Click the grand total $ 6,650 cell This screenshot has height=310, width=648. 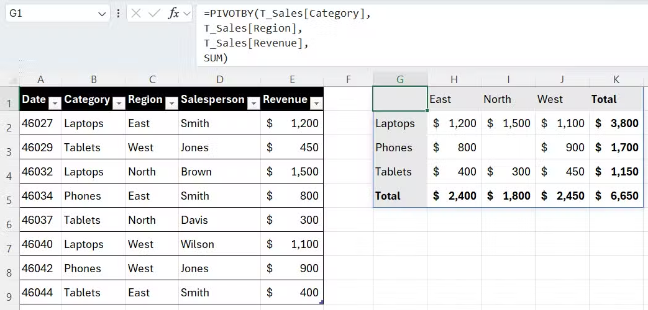616,196
